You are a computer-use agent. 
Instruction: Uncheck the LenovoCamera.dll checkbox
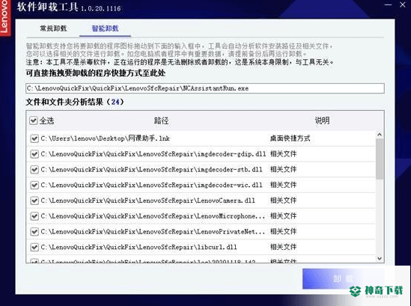[x=34, y=201]
